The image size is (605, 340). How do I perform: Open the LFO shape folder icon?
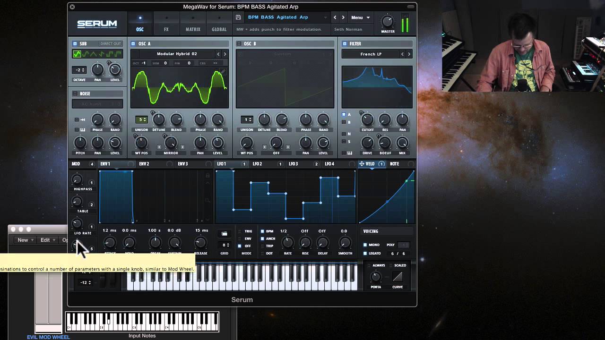225,234
